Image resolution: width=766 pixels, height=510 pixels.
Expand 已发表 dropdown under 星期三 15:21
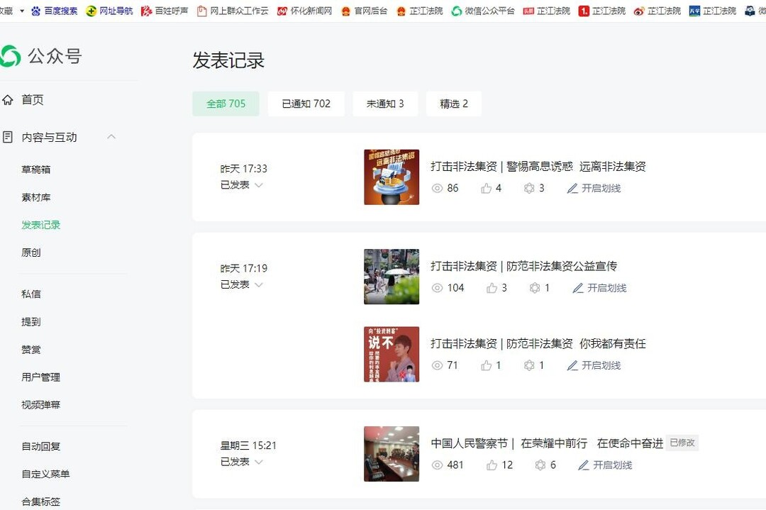(258, 462)
